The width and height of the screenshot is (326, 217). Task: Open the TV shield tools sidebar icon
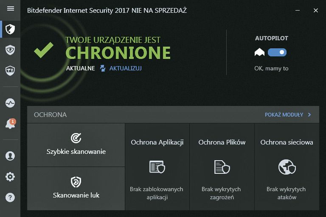click(10, 70)
